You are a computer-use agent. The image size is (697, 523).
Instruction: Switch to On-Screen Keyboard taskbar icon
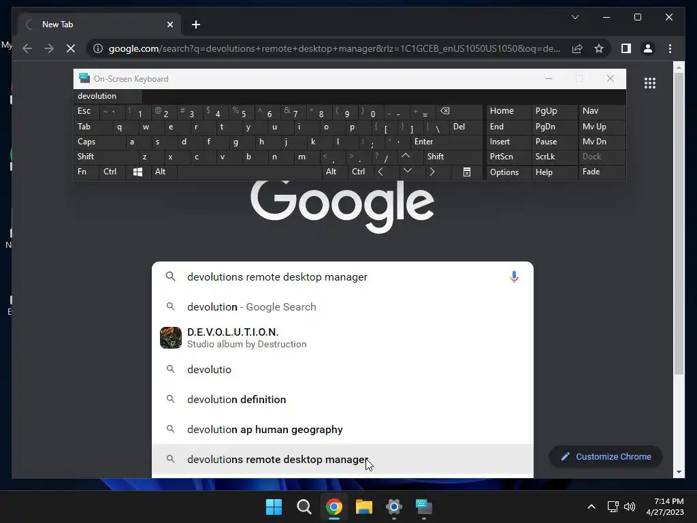point(423,507)
